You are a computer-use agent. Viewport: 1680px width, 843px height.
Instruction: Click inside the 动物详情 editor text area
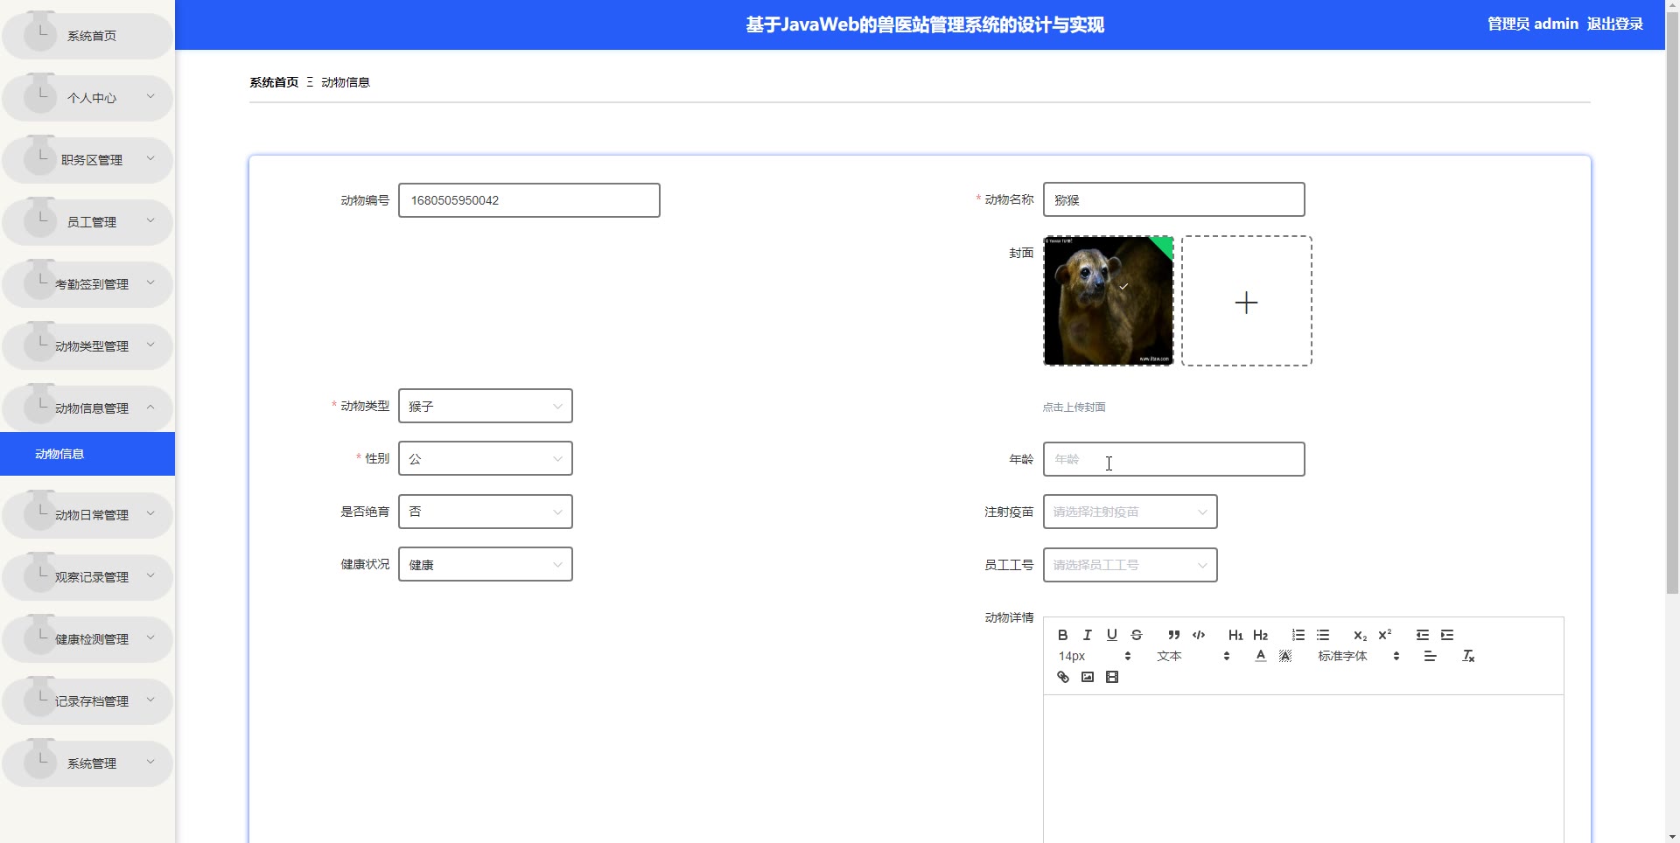tap(1303, 769)
